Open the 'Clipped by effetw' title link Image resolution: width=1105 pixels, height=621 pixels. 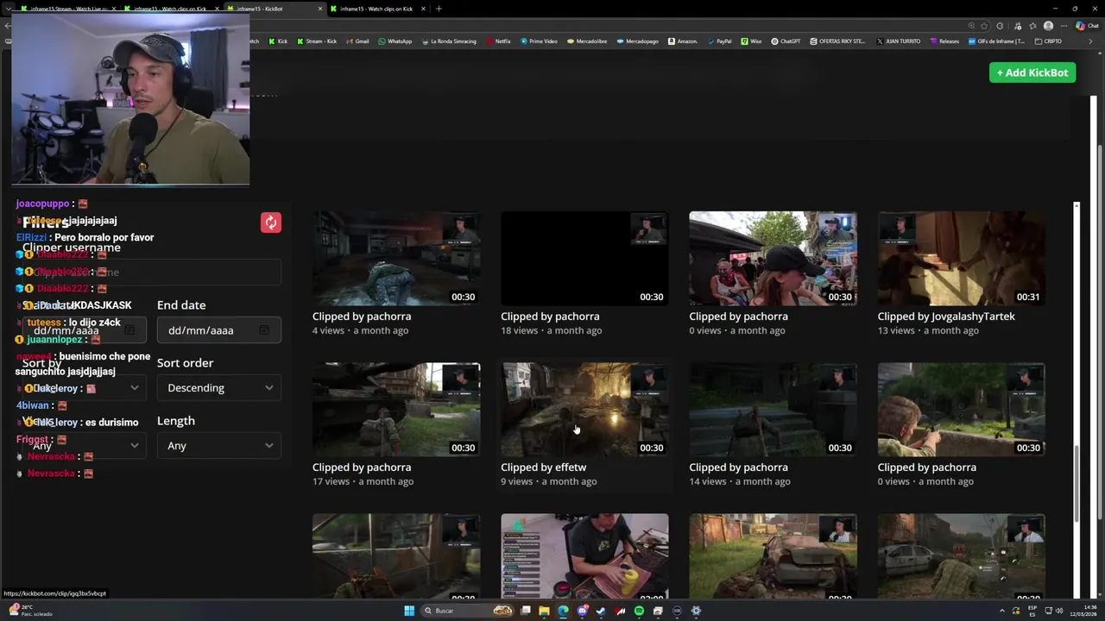(543, 467)
